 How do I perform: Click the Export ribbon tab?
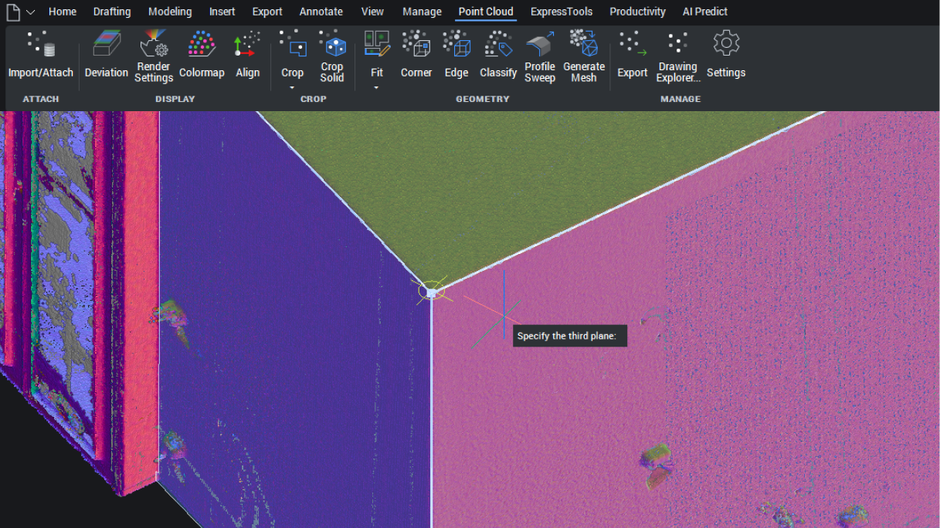[x=267, y=12]
